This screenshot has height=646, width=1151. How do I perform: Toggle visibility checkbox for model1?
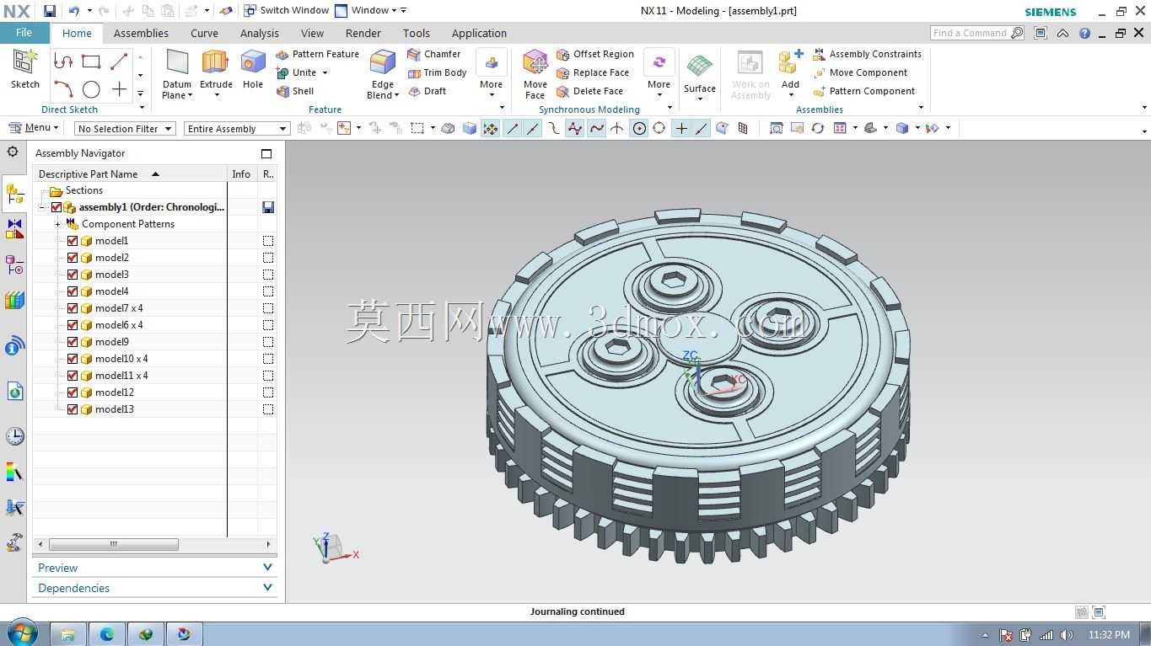point(73,241)
